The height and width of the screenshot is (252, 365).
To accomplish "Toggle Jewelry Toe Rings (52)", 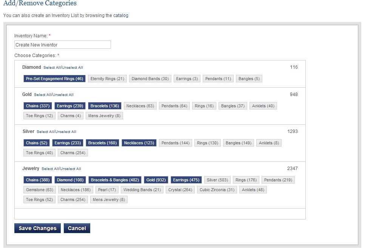I will [x=39, y=199].
